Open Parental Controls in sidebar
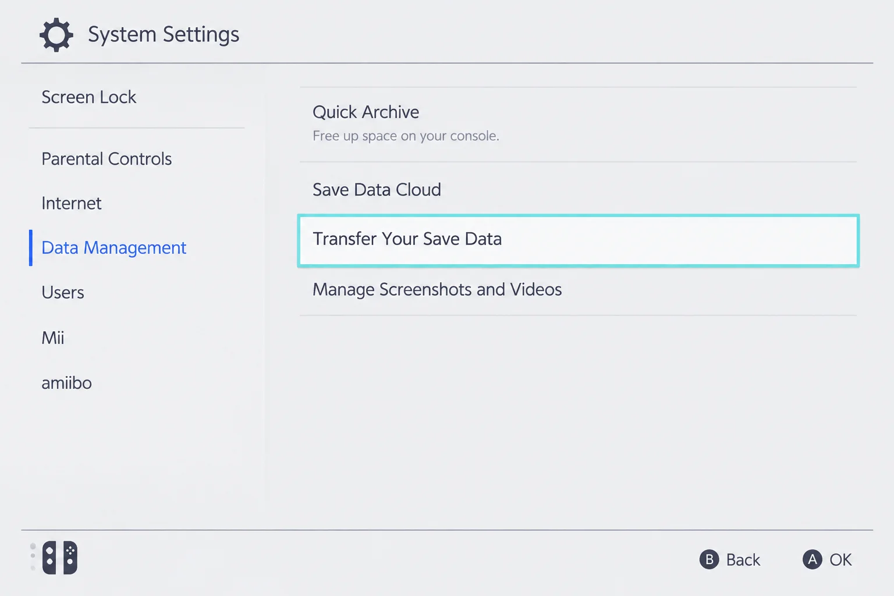The height and width of the screenshot is (596, 894). [x=107, y=159]
